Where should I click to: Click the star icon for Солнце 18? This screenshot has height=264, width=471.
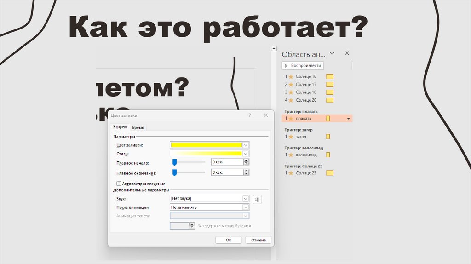pos(291,92)
